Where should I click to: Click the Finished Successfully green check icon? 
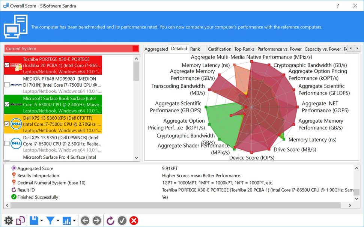pyautogui.click(x=14, y=197)
